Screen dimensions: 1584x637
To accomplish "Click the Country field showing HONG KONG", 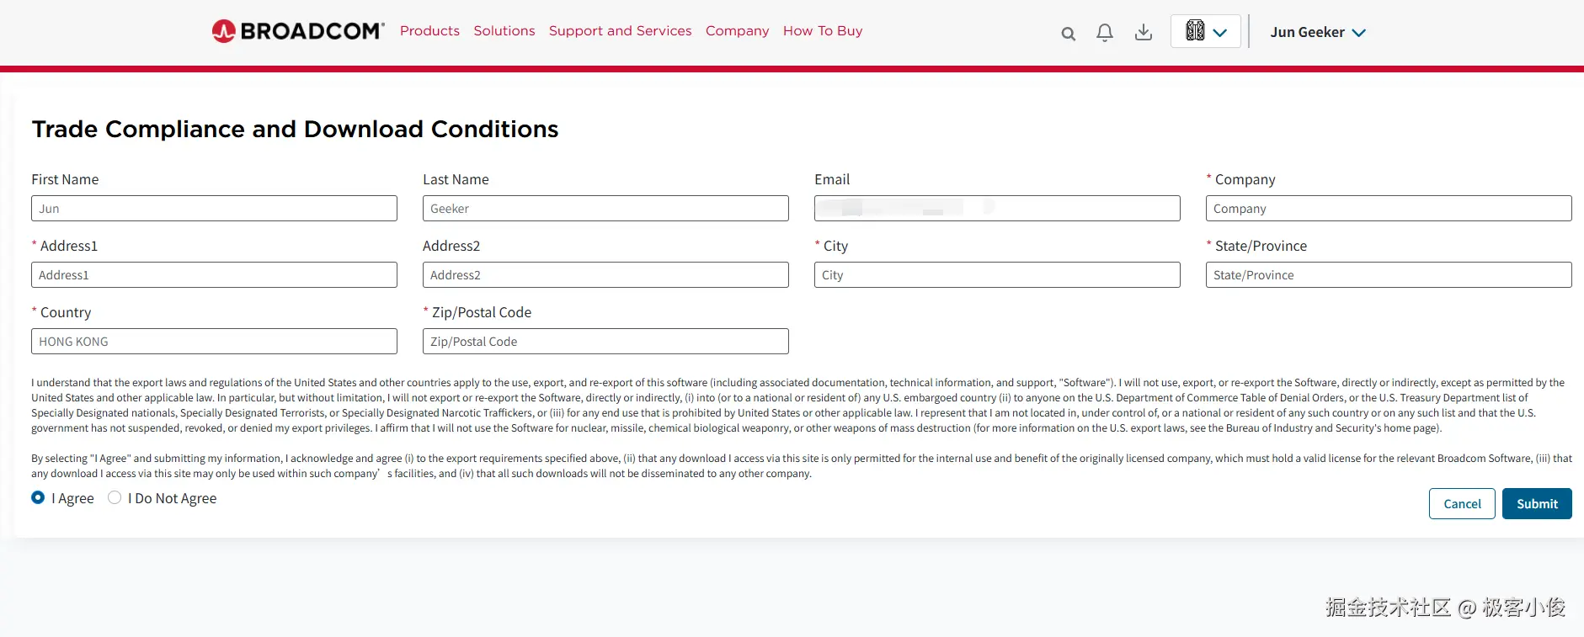I will pos(214,342).
